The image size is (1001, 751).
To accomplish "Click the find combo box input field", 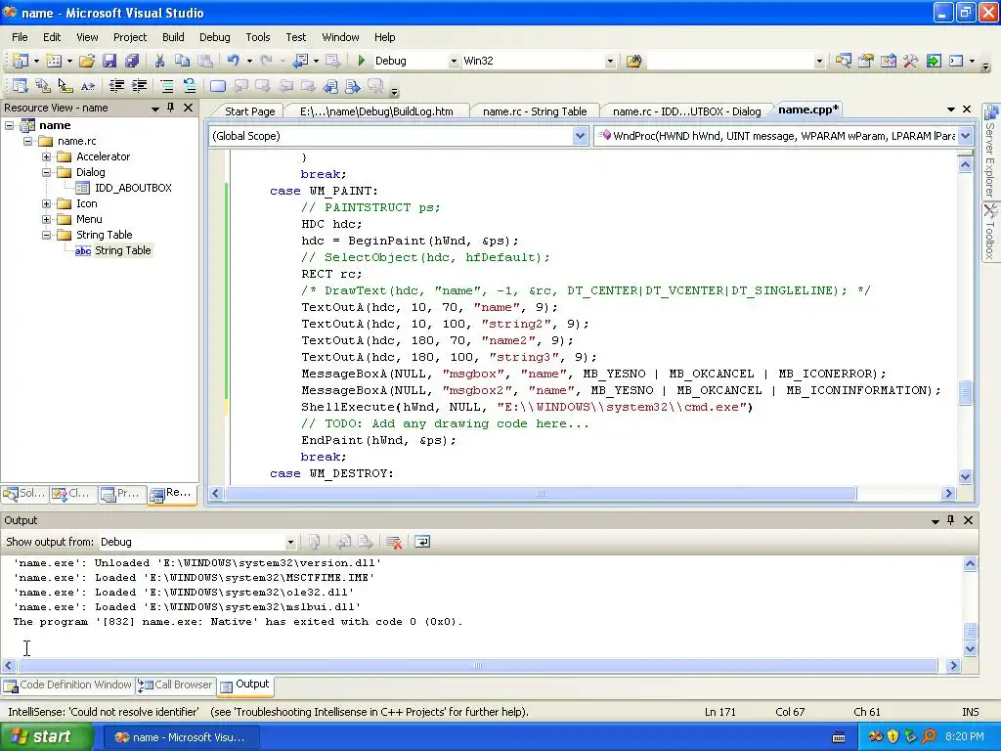I will click(x=730, y=62).
